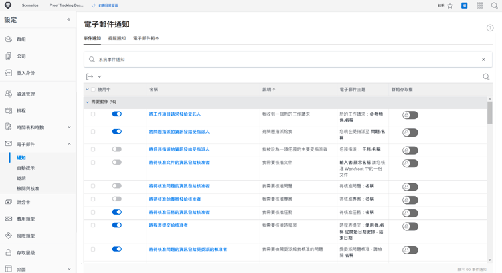Screen dimensions: 502x273
Task: Collapse all groups via header chevron
Action: click(88, 89)
